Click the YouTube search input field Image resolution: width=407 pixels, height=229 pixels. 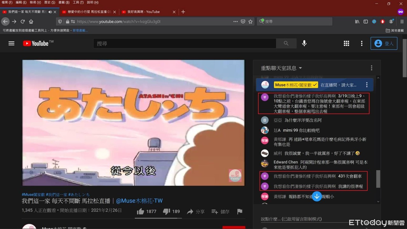coord(184,44)
